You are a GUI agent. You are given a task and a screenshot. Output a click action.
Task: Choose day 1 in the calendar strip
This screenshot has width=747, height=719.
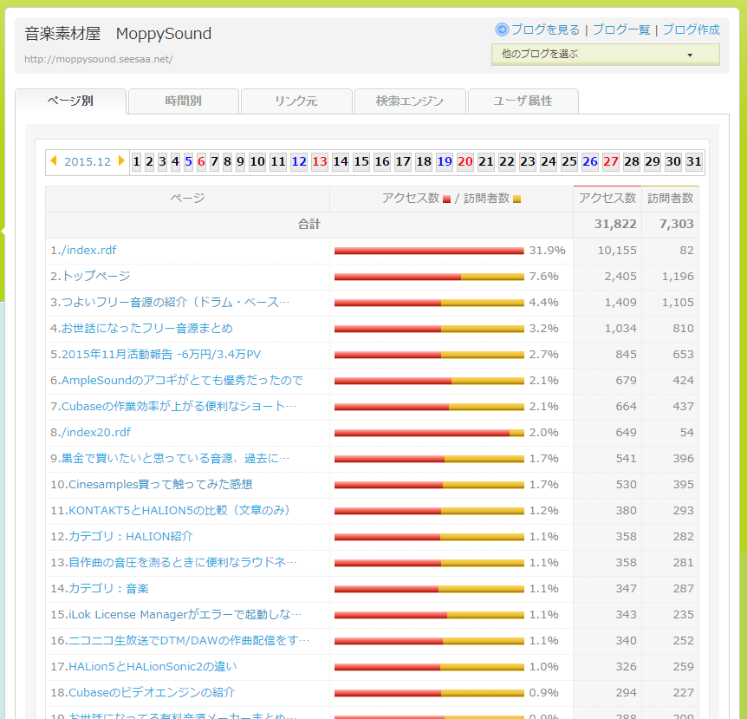pyautogui.click(x=136, y=162)
